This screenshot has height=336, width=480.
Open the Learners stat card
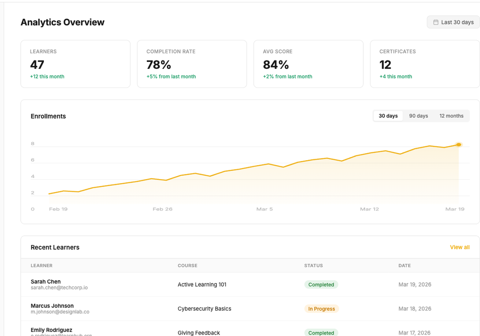(x=75, y=64)
